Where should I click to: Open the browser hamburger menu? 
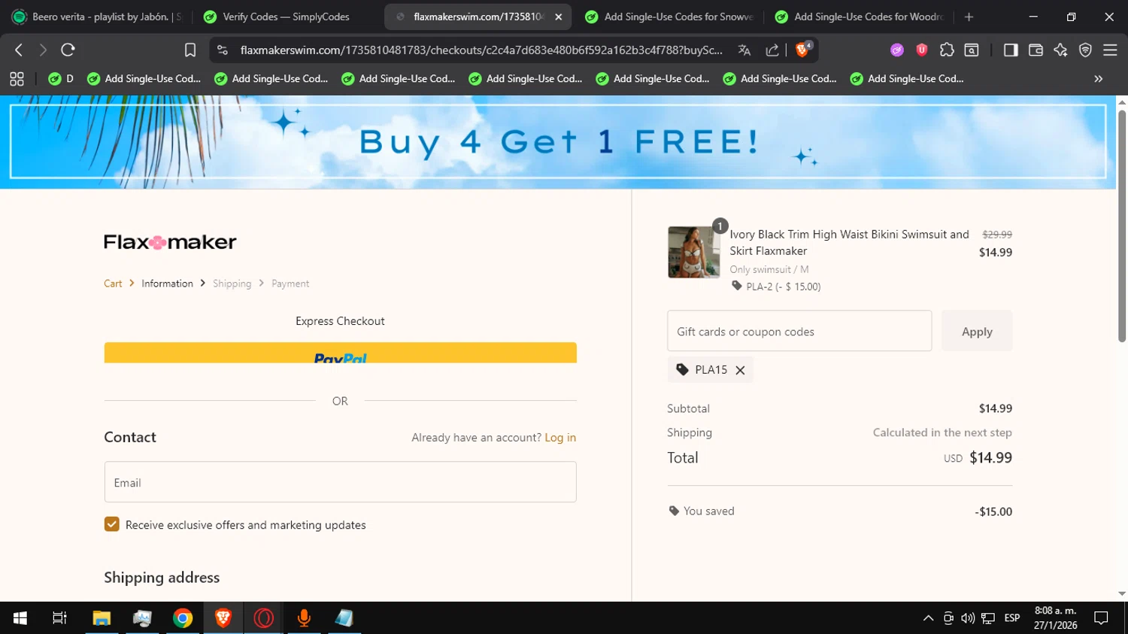[x=1110, y=50]
